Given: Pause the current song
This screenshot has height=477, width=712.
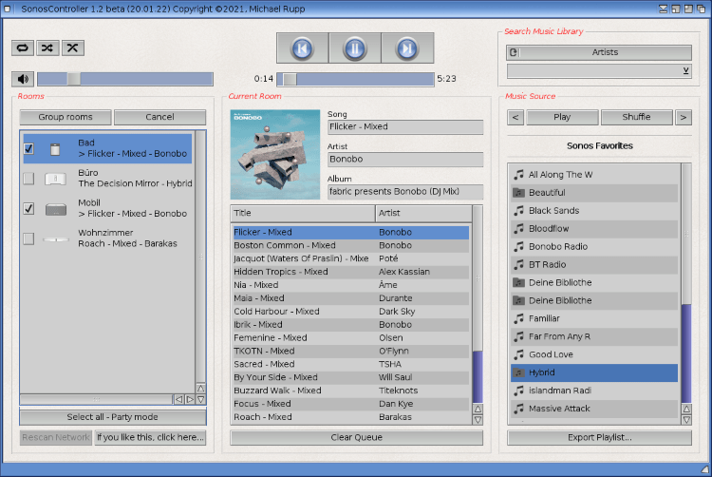Looking at the screenshot, I should [355, 48].
